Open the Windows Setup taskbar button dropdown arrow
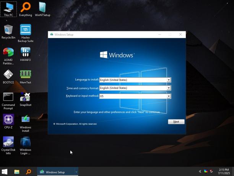234x176 pixels. pos(76,172)
